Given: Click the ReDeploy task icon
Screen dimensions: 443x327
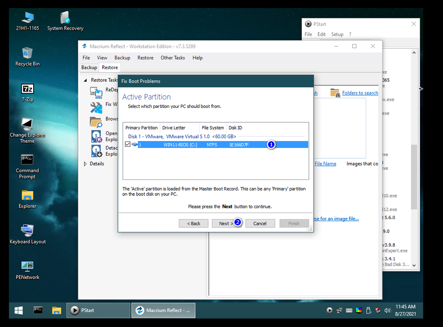Looking at the screenshot, I should click(x=96, y=92).
